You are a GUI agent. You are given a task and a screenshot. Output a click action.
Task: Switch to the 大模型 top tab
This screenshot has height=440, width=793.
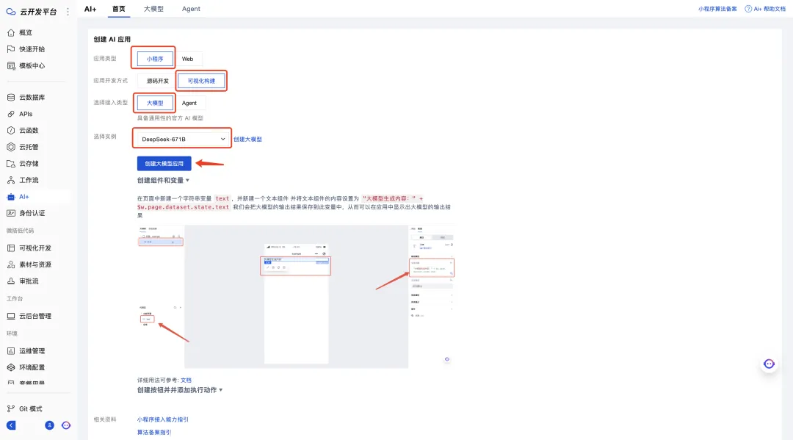click(x=153, y=9)
